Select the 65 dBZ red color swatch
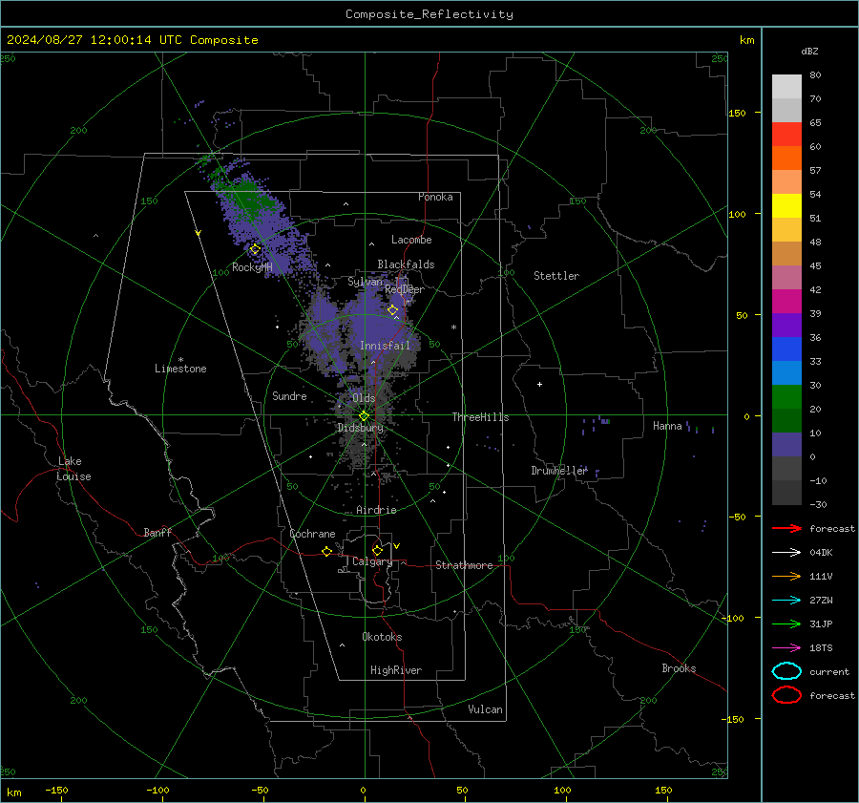 (786, 134)
